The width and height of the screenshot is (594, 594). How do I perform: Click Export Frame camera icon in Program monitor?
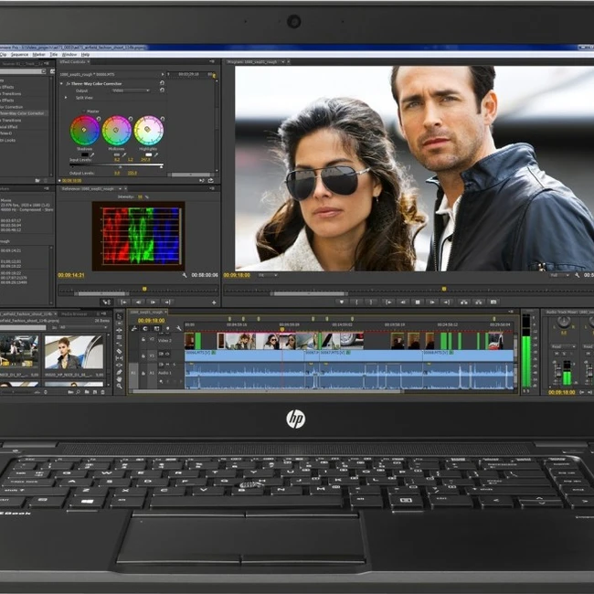point(493,302)
